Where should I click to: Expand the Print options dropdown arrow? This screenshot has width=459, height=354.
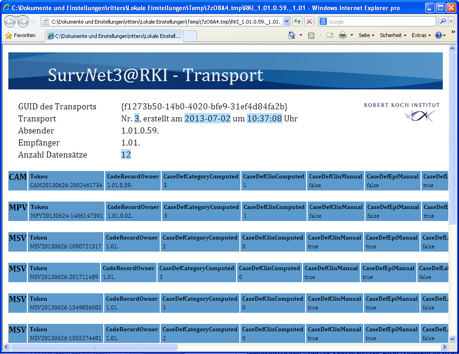coord(352,35)
